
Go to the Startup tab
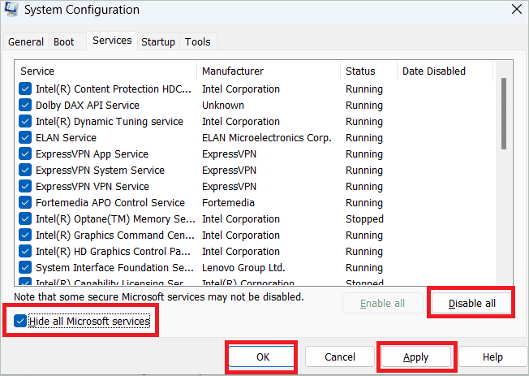click(x=158, y=42)
